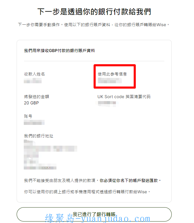Viewport: 194px width, 223px height.
Task: Select the 我們用來接收GBP付款的銀行賬戶資料 section title
Action: pos(59,51)
